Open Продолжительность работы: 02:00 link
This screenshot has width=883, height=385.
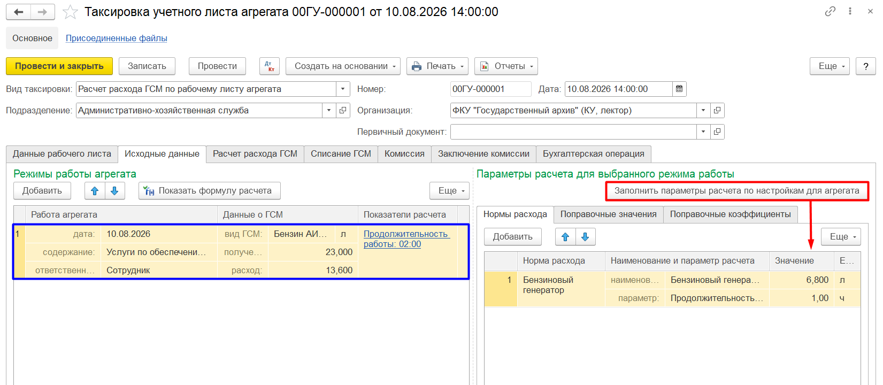click(x=406, y=239)
